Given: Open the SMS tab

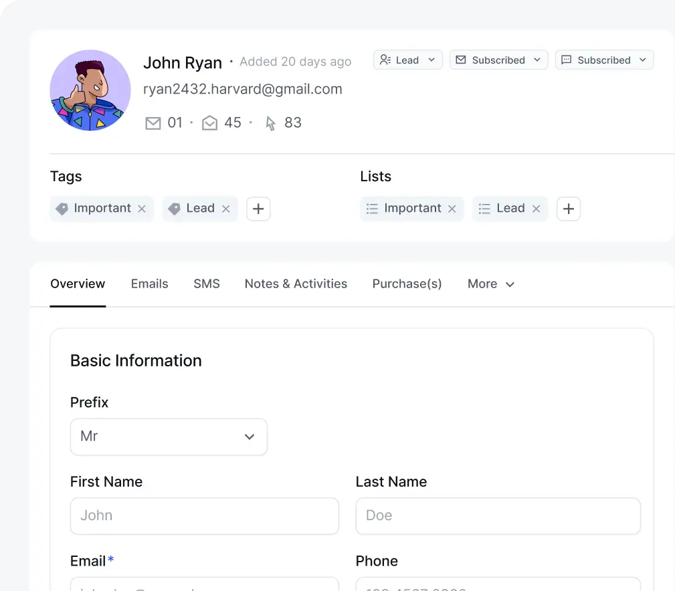Looking at the screenshot, I should click(x=207, y=284).
